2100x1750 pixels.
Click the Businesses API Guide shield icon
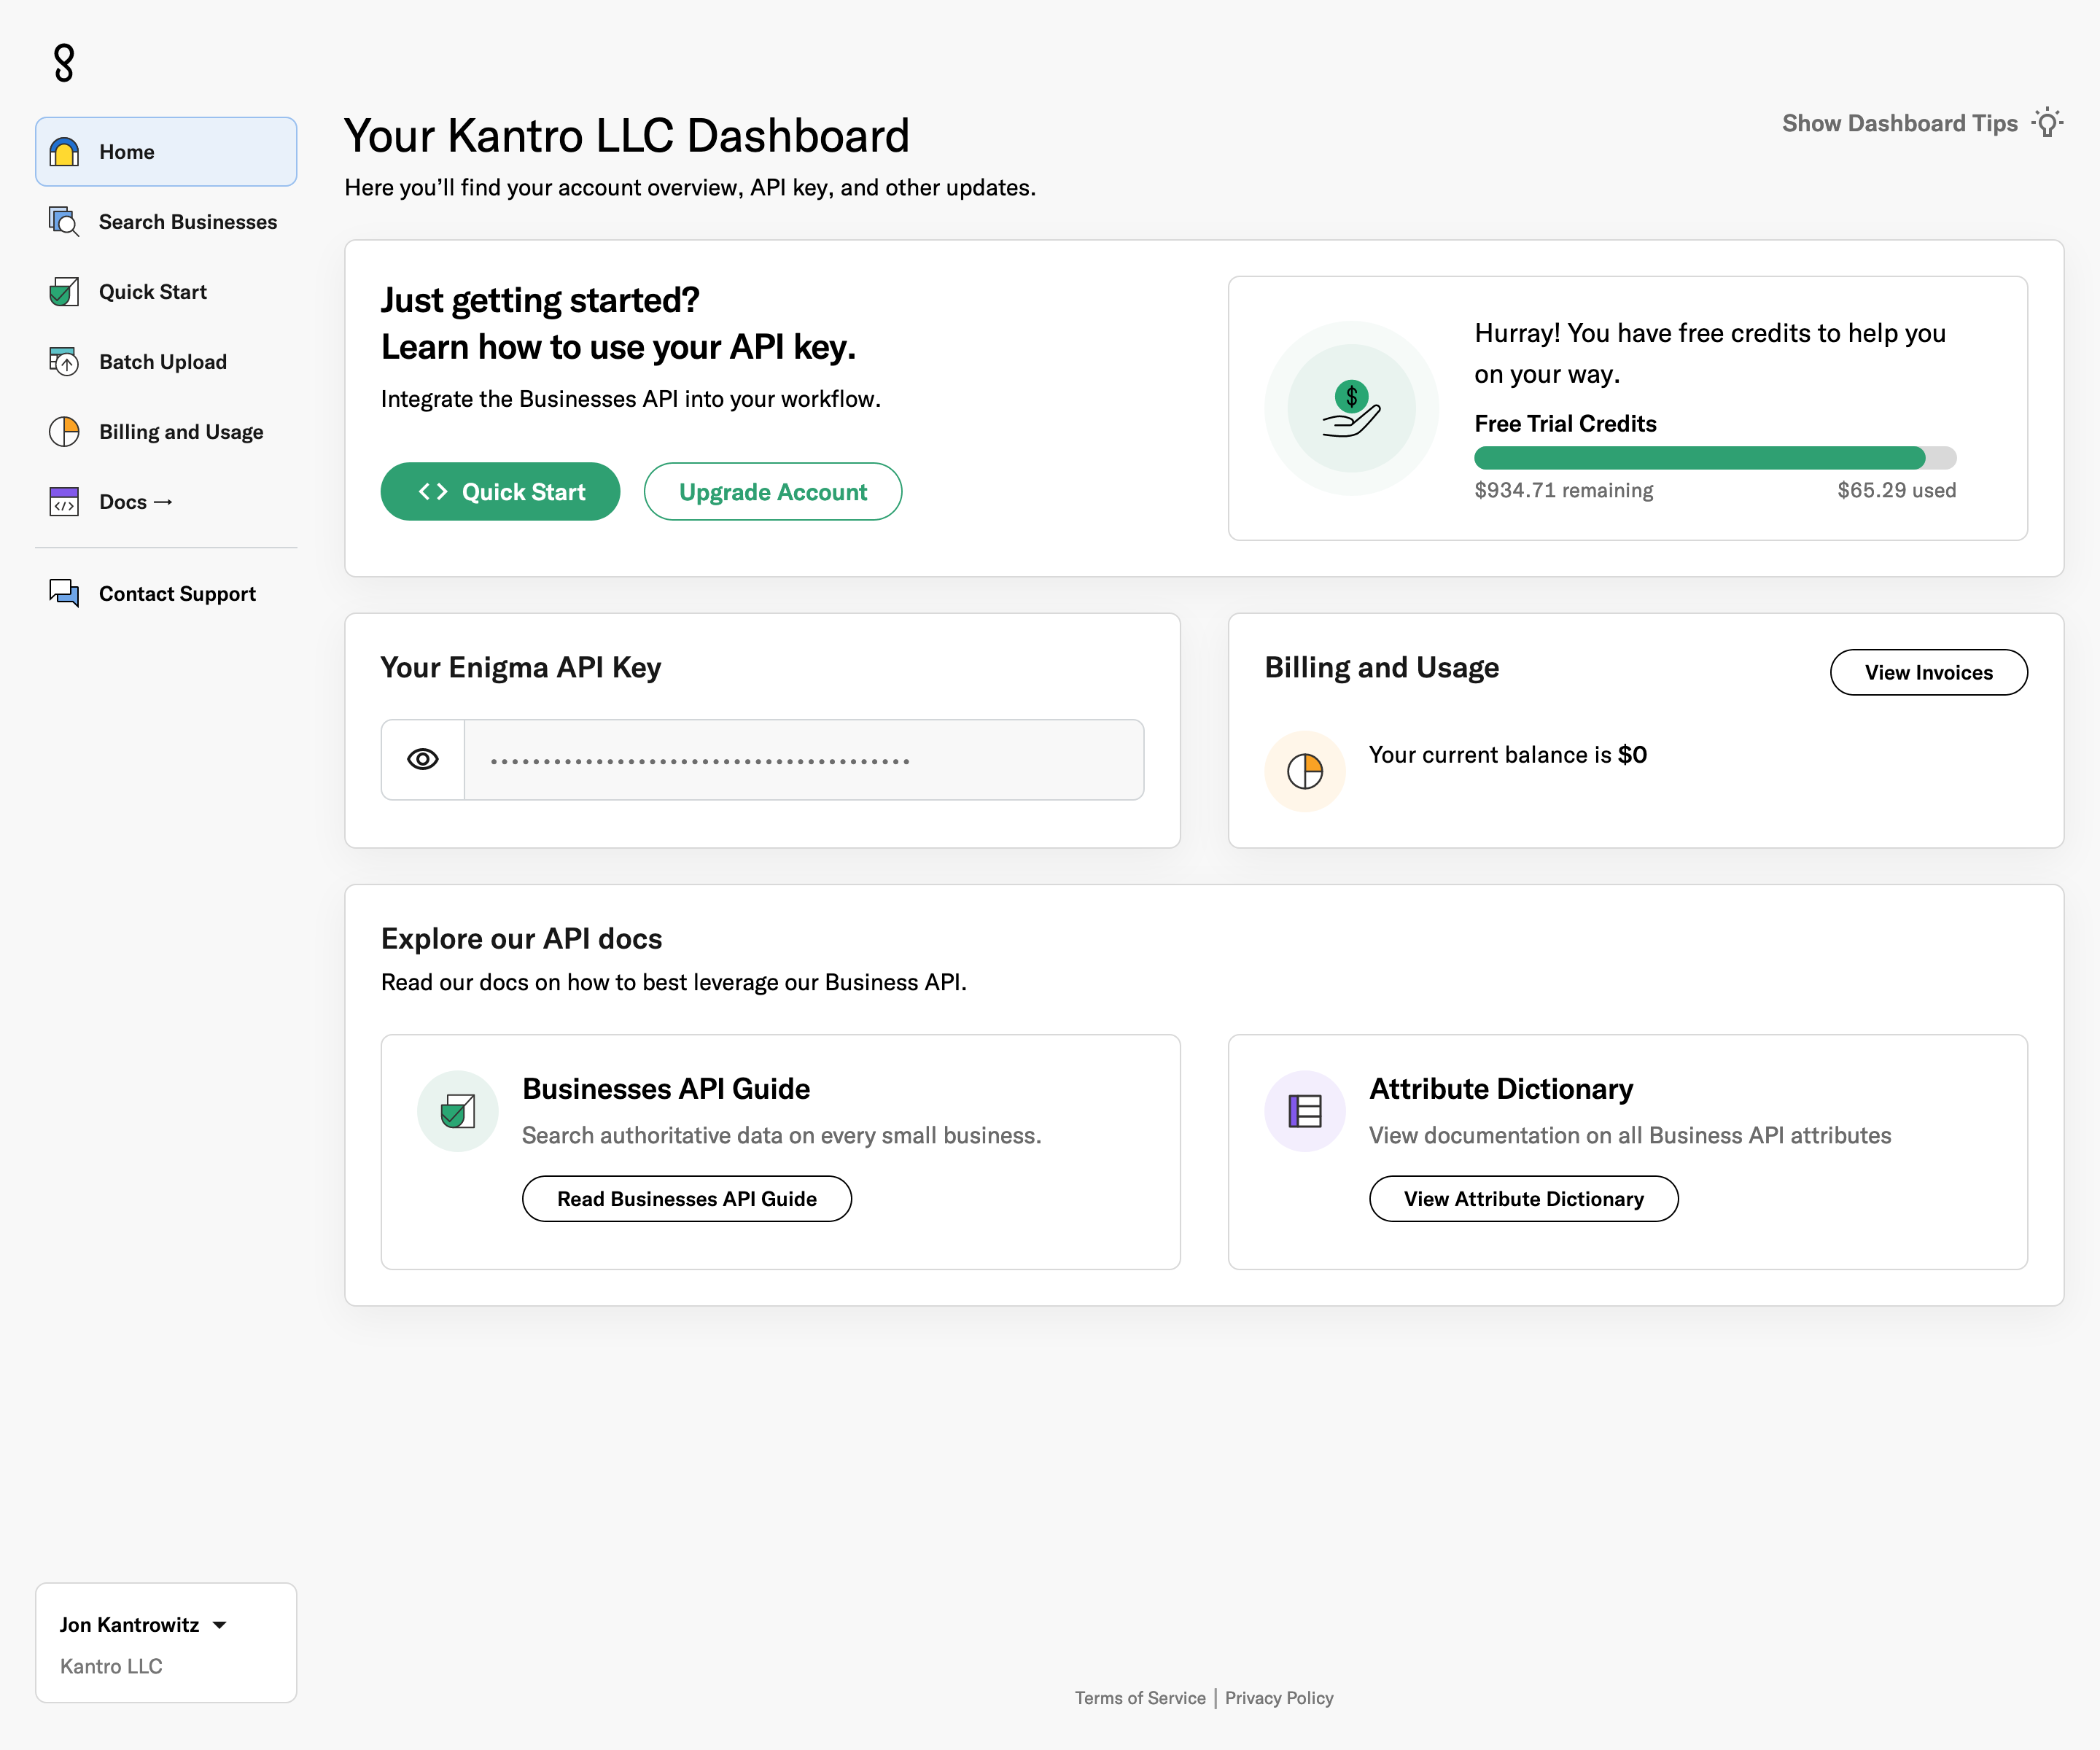[458, 1111]
